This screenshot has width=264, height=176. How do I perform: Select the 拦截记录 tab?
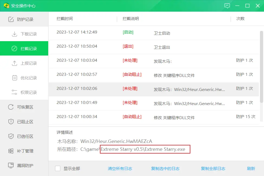pos(24,49)
